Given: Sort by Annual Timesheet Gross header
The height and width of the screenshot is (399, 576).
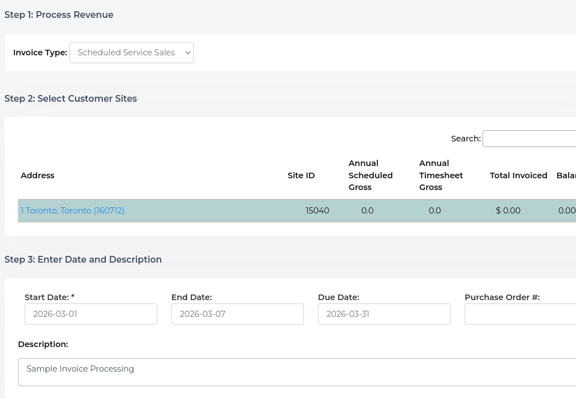Looking at the screenshot, I should [441, 175].
